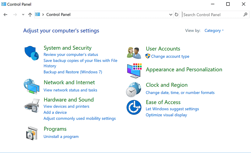The width and height of the screenshot is (251, 153).
Task: Click the back navigation arrow
Action: [x=5, y=15]
